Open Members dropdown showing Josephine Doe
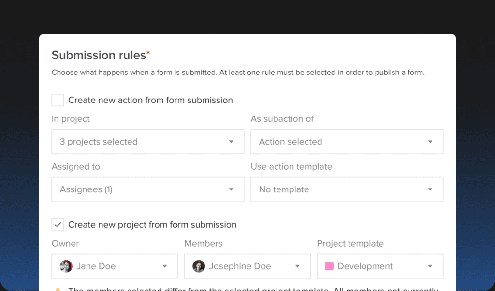 pos(247,266)
